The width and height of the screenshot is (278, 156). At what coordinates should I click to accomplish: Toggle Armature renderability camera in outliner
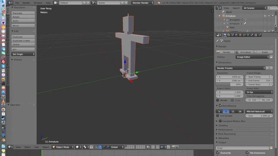point(273,16)
